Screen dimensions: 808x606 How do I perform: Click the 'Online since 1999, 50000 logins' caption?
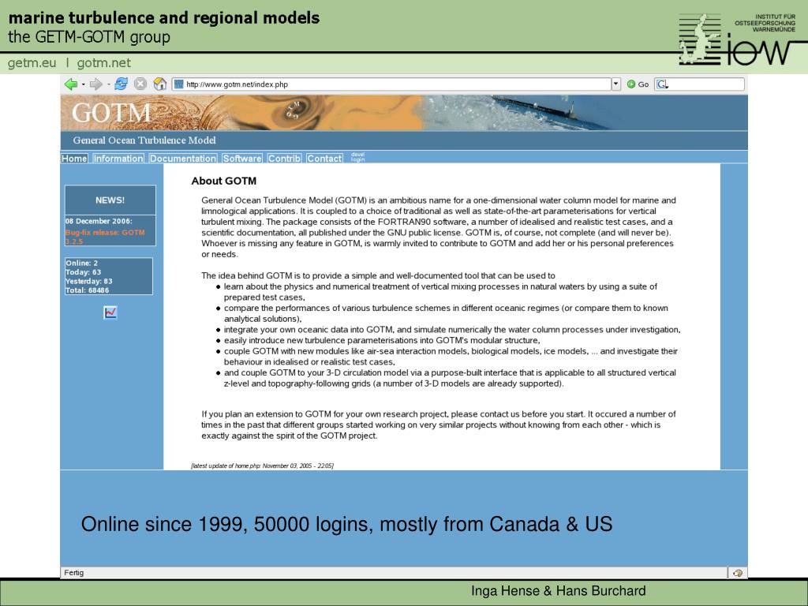click(347, 524)
